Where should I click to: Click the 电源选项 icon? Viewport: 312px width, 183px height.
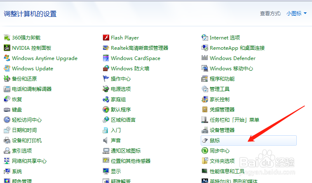click(x=106, y=89)
